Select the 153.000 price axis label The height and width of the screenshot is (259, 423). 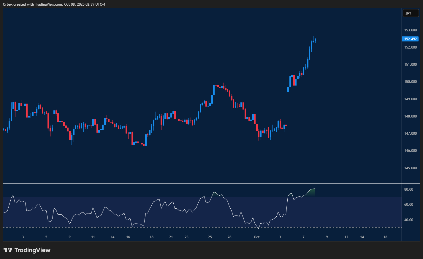click(x=411, y=30)
